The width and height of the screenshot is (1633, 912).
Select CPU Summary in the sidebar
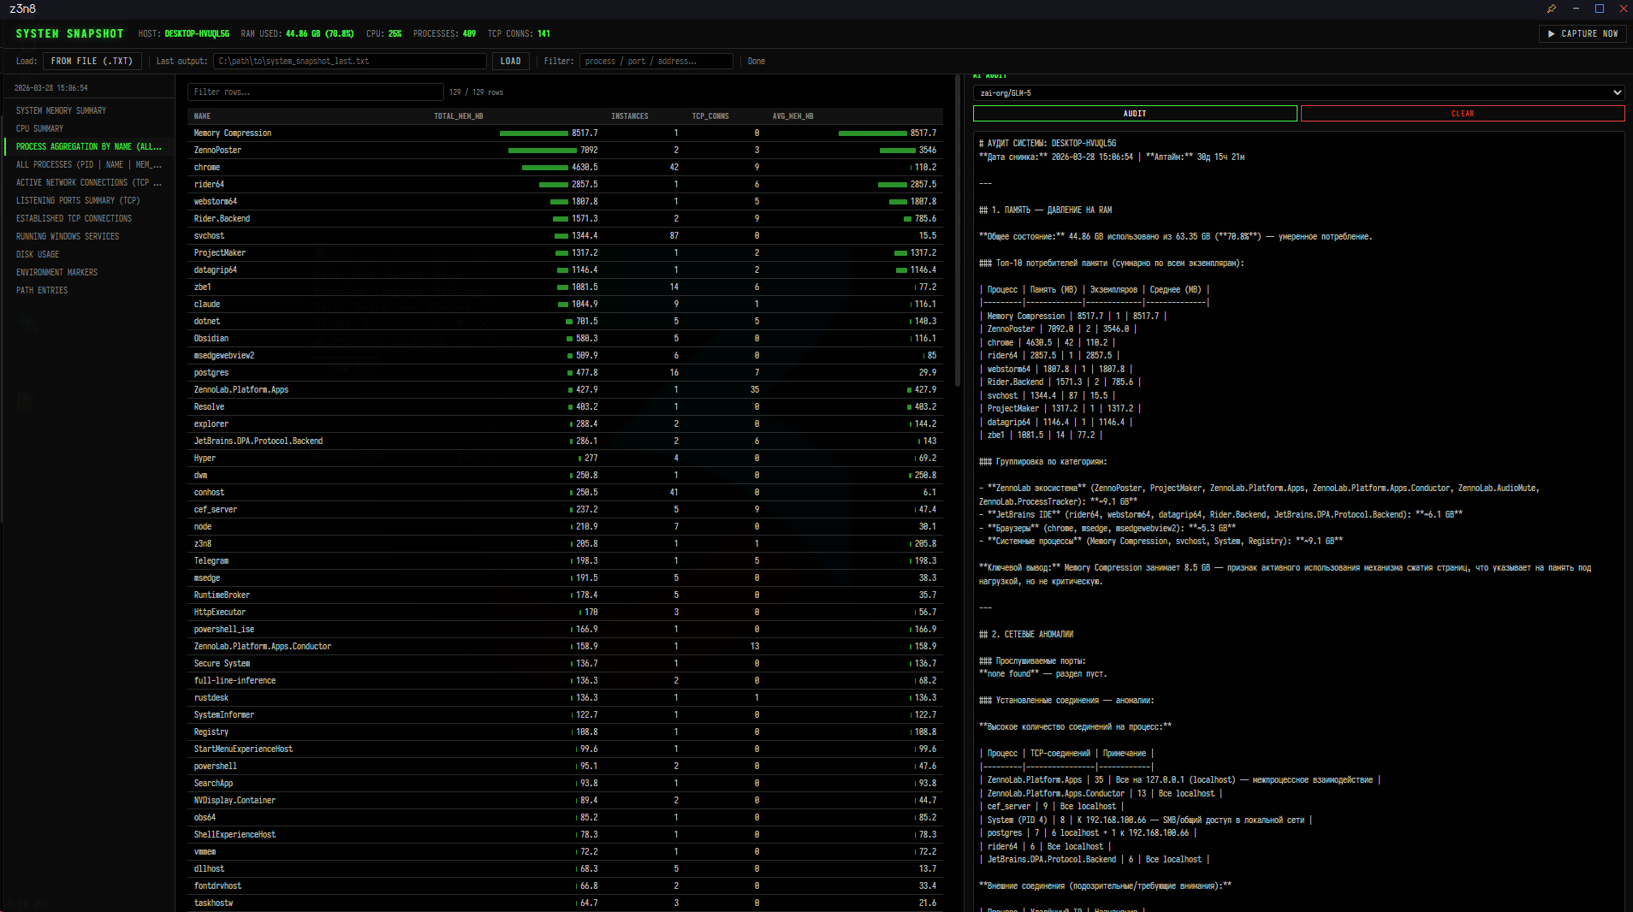coord(39,129)
